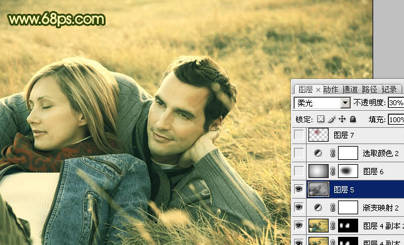Show the hidden 图层 7 layer
This screenshot has width=404, height=245.
point(299,135)
